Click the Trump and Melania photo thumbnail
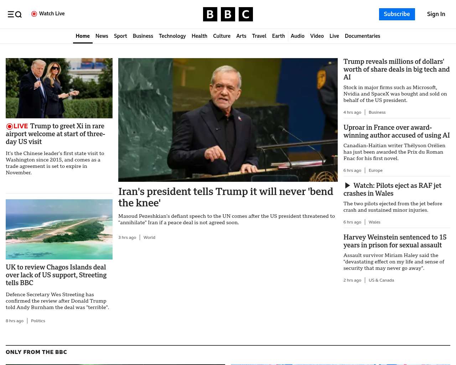Image resolution: width=456 pixels, height=365 pixels. (x=59, y=88)
